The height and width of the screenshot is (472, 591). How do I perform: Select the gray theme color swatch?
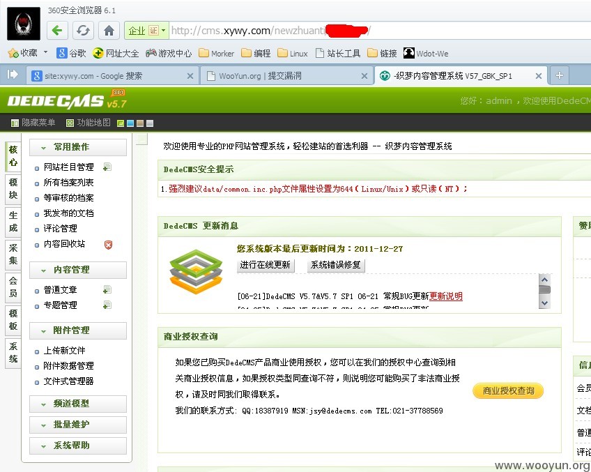(150, 123)
